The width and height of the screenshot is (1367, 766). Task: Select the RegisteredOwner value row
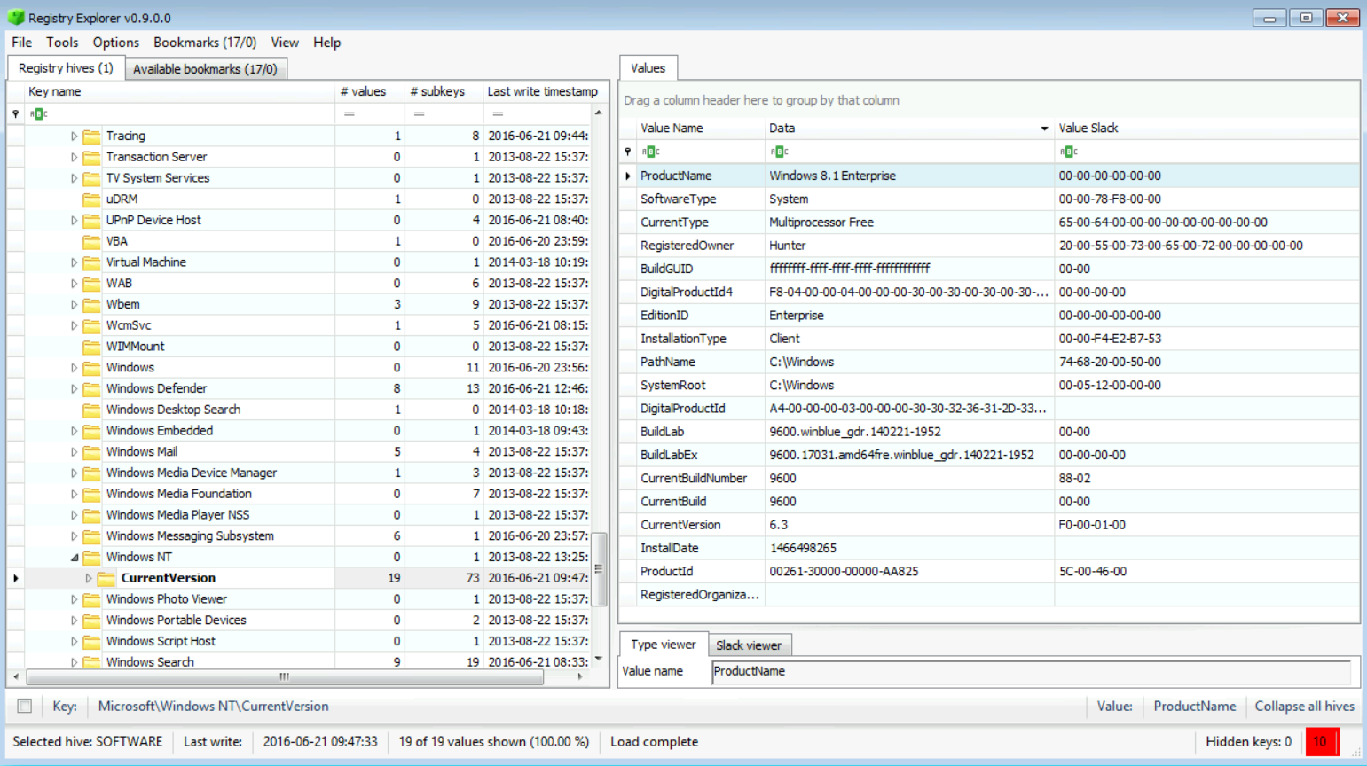(989, 246)
